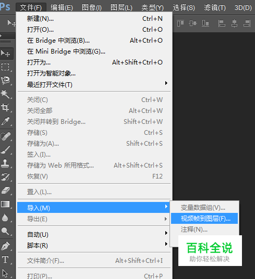This screenshot has width=255, height=279.
Task: Select the Gradient tool
Action: [5, 204]
